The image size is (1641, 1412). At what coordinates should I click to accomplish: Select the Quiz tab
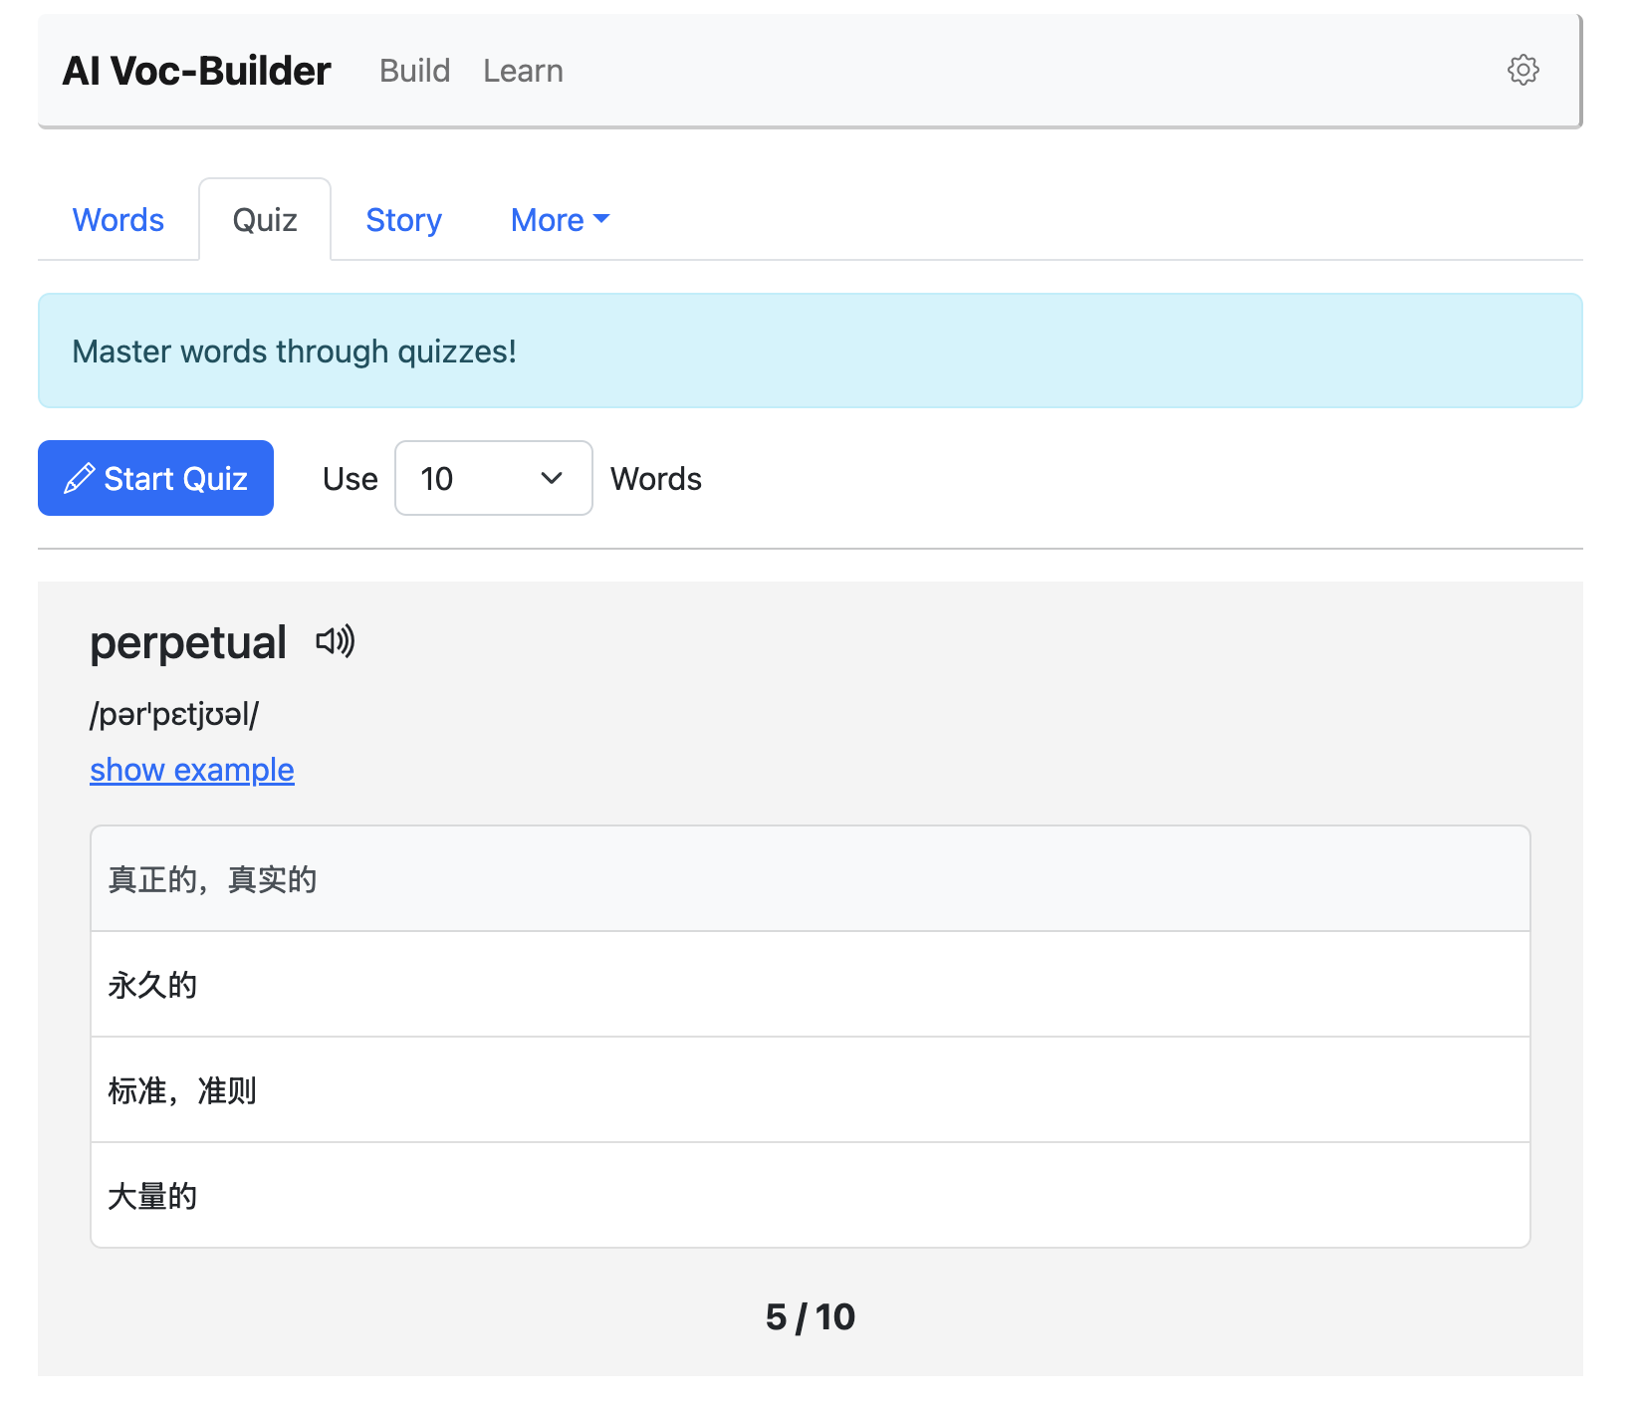pos(265,219)
